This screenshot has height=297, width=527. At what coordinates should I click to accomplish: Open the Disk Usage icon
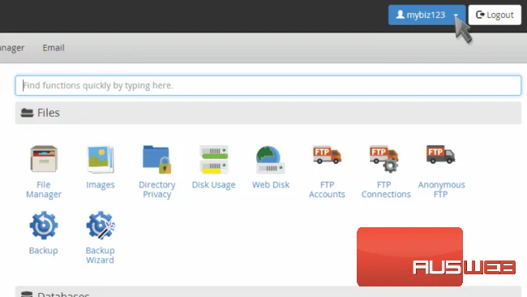coord(213,159)
